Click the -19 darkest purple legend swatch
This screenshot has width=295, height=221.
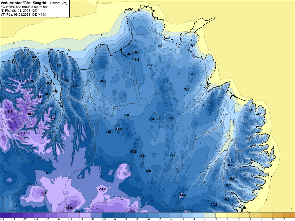click(6, 215)
